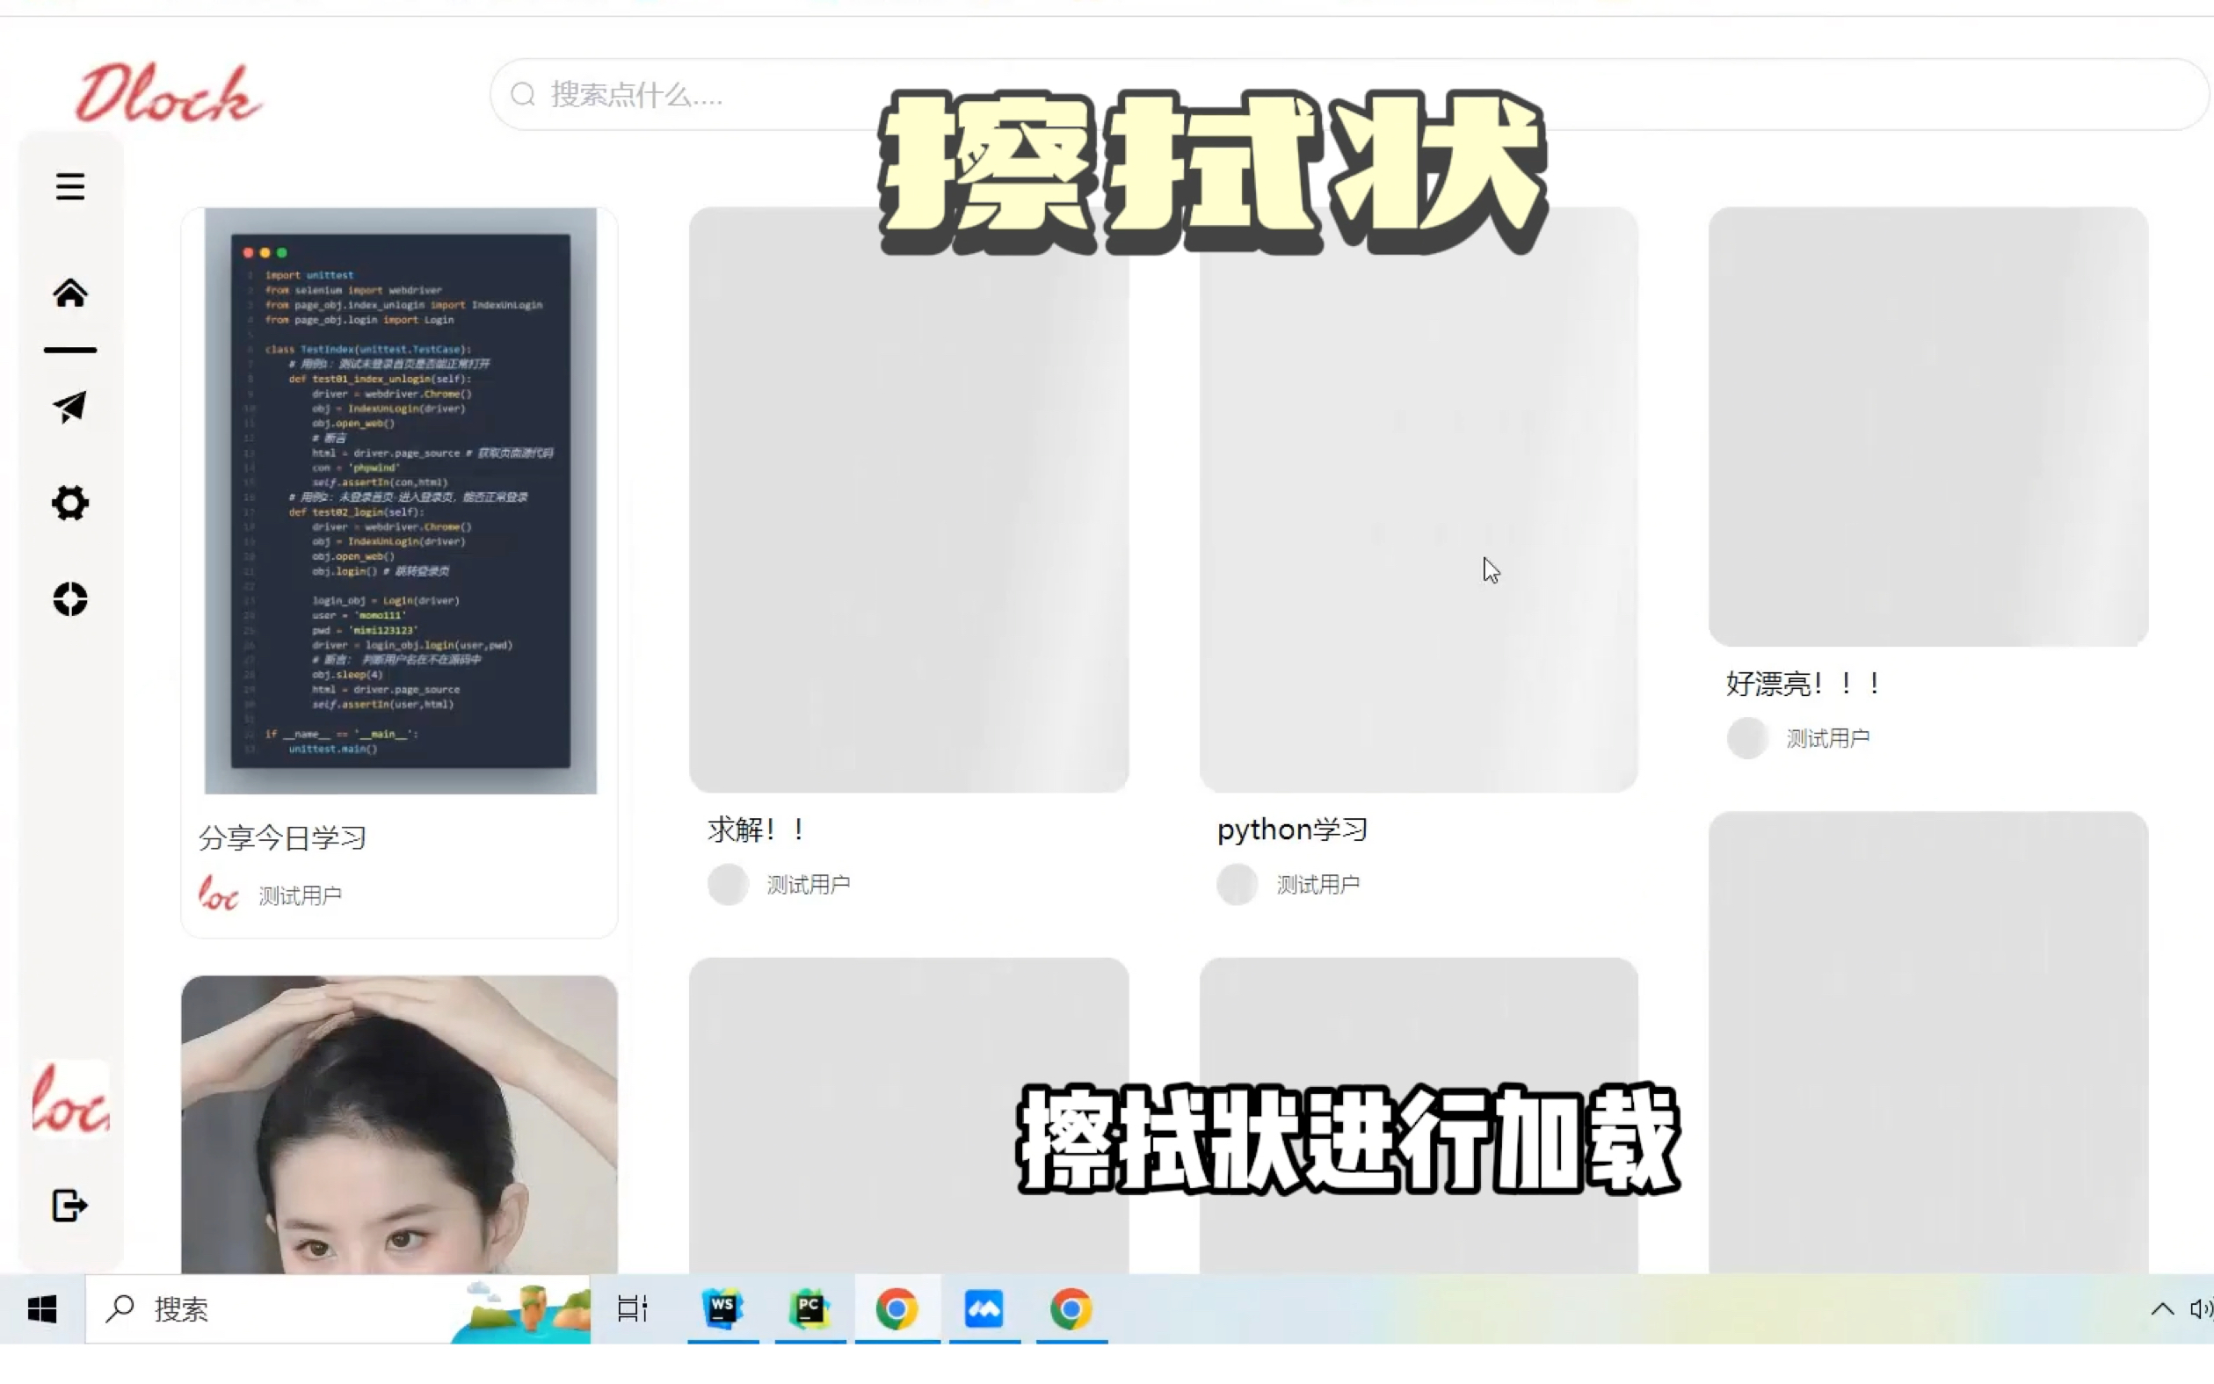Click the search box magnifier icon
Viewport: 2214px width, 1384px height.
(x=523, y=94)
